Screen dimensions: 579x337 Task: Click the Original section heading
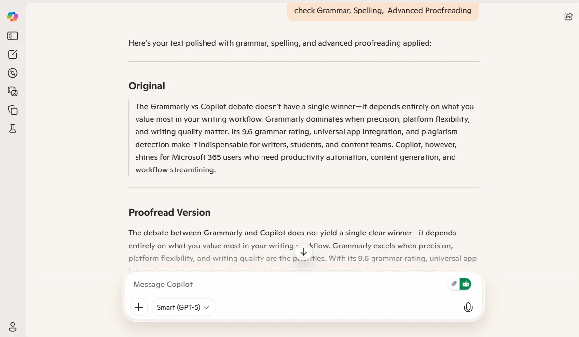pos(147,86)
